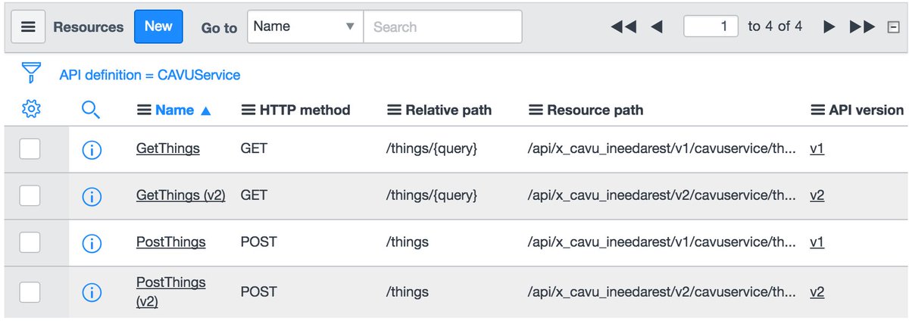Go to the first page arrow
This screenshot has height=321, width=909.
pos(623,26)
